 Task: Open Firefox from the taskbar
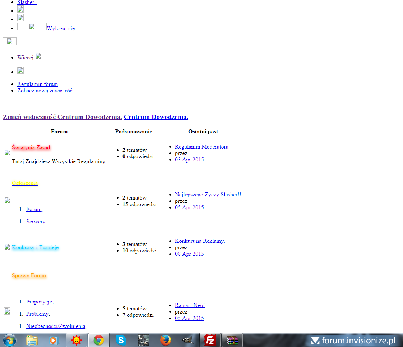click(x=165, y=340)
